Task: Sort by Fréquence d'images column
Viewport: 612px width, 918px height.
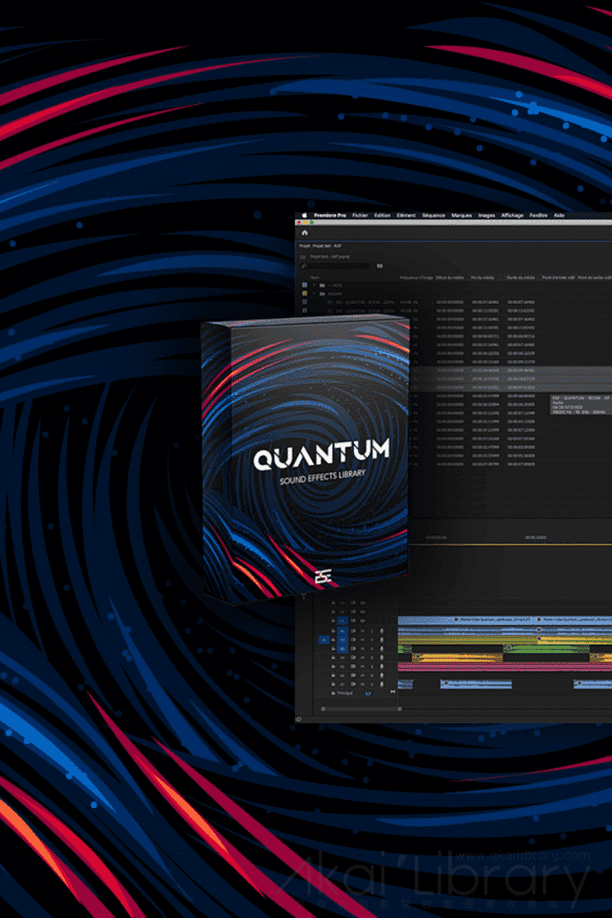Action: coord(416,277)
